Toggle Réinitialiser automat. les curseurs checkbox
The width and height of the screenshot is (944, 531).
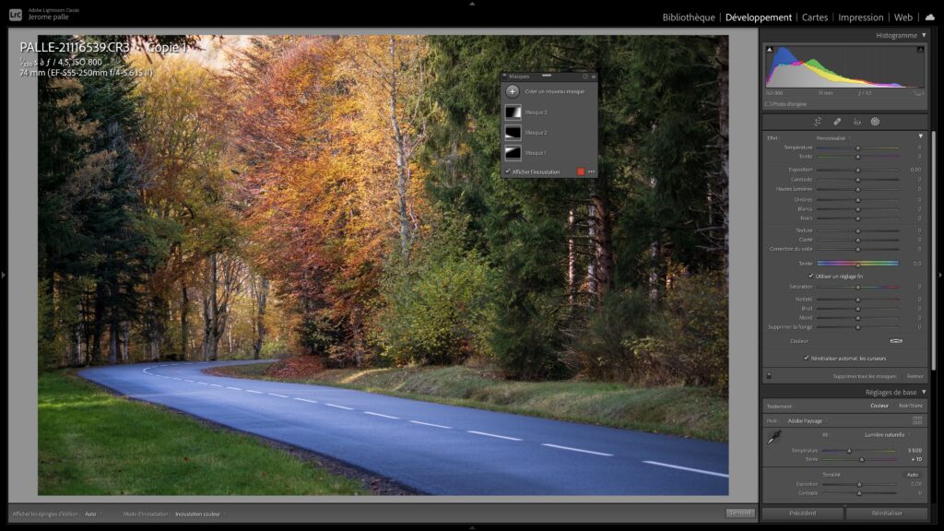tap(806, 358)
